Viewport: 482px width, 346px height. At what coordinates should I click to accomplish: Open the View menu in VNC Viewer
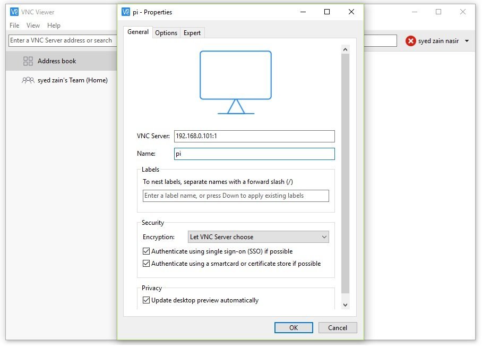click(x=33, y=26)
